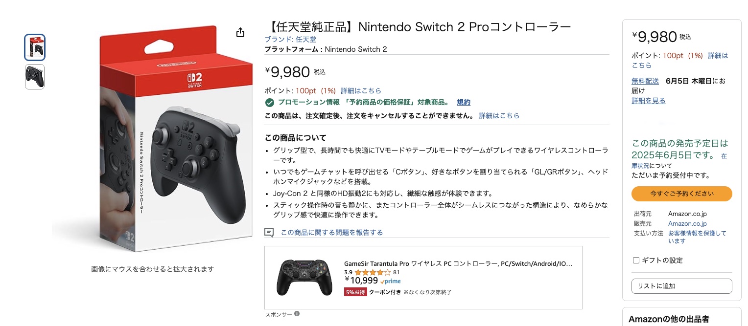Image resolution: width=748 pixels, height=326 pixels.
Task: Open the delivery details link in buy box
Action: pyautogui.click(x=648, y=101)
